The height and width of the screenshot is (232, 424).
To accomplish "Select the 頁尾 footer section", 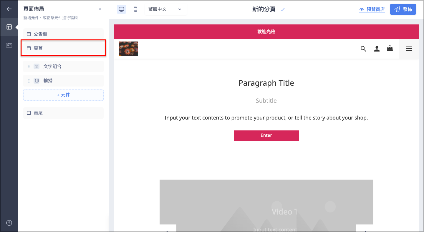I will pyautogui.click(x=63, y=113).
